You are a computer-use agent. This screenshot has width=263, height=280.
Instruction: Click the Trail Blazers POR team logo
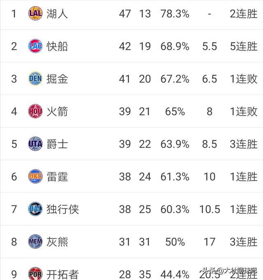pos(35,273)
